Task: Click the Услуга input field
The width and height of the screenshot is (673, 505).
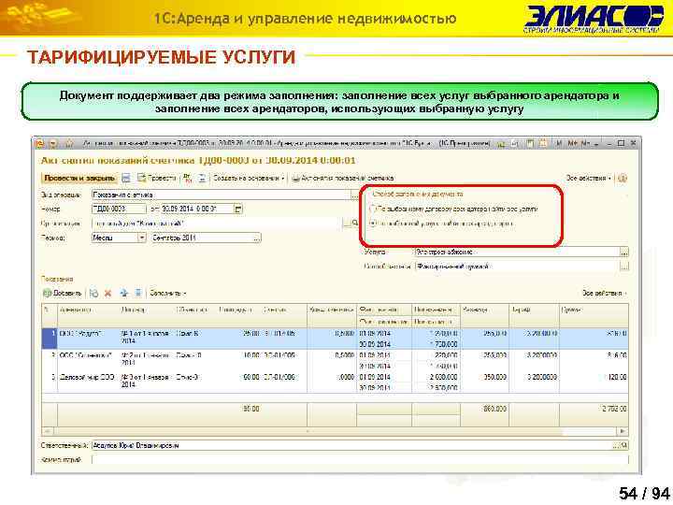Action: coord(517,252)
